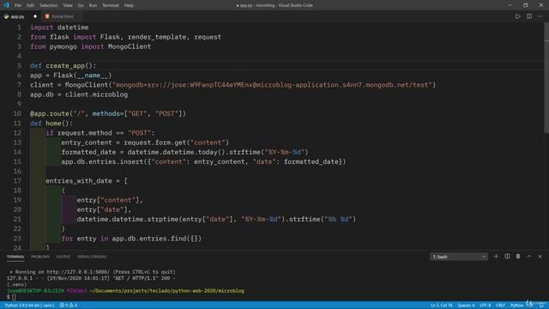Open the bash terminal selector dropdown

point(459,257)
